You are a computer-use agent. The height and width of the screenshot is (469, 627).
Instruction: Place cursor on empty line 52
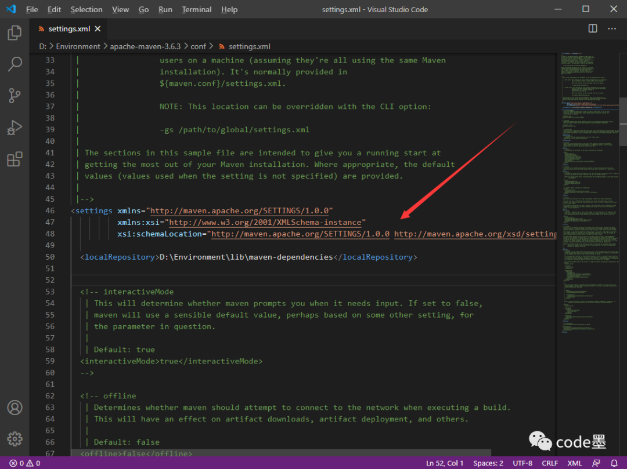(x=313, y=280)
